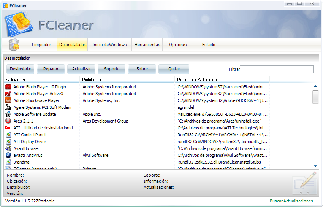The image size is (323, 207).
Task: Click the Agere Systems PCI Soft Modem icon
Action: click(x=8, y=107)
